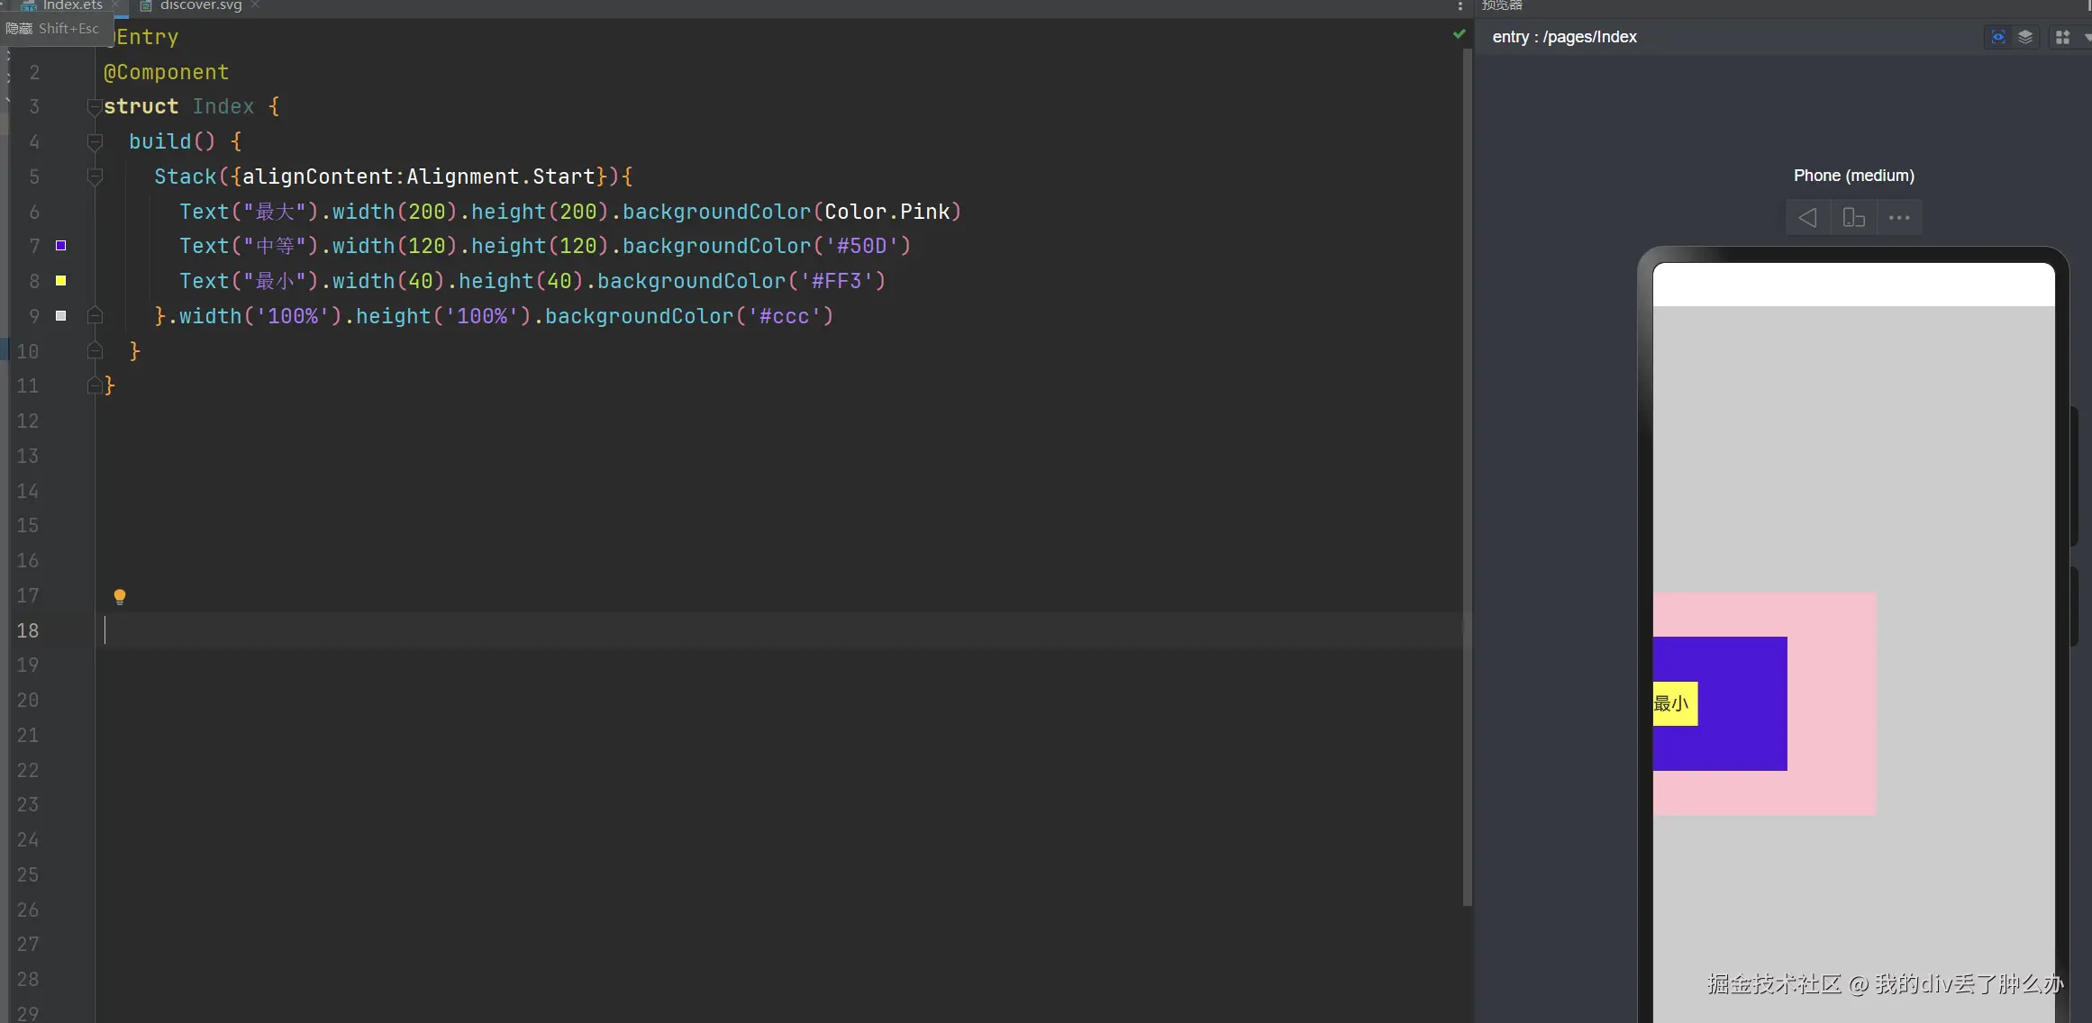
Task: Click the layers icon in previewer toolbar
Action: click(x=2025, y=37)
